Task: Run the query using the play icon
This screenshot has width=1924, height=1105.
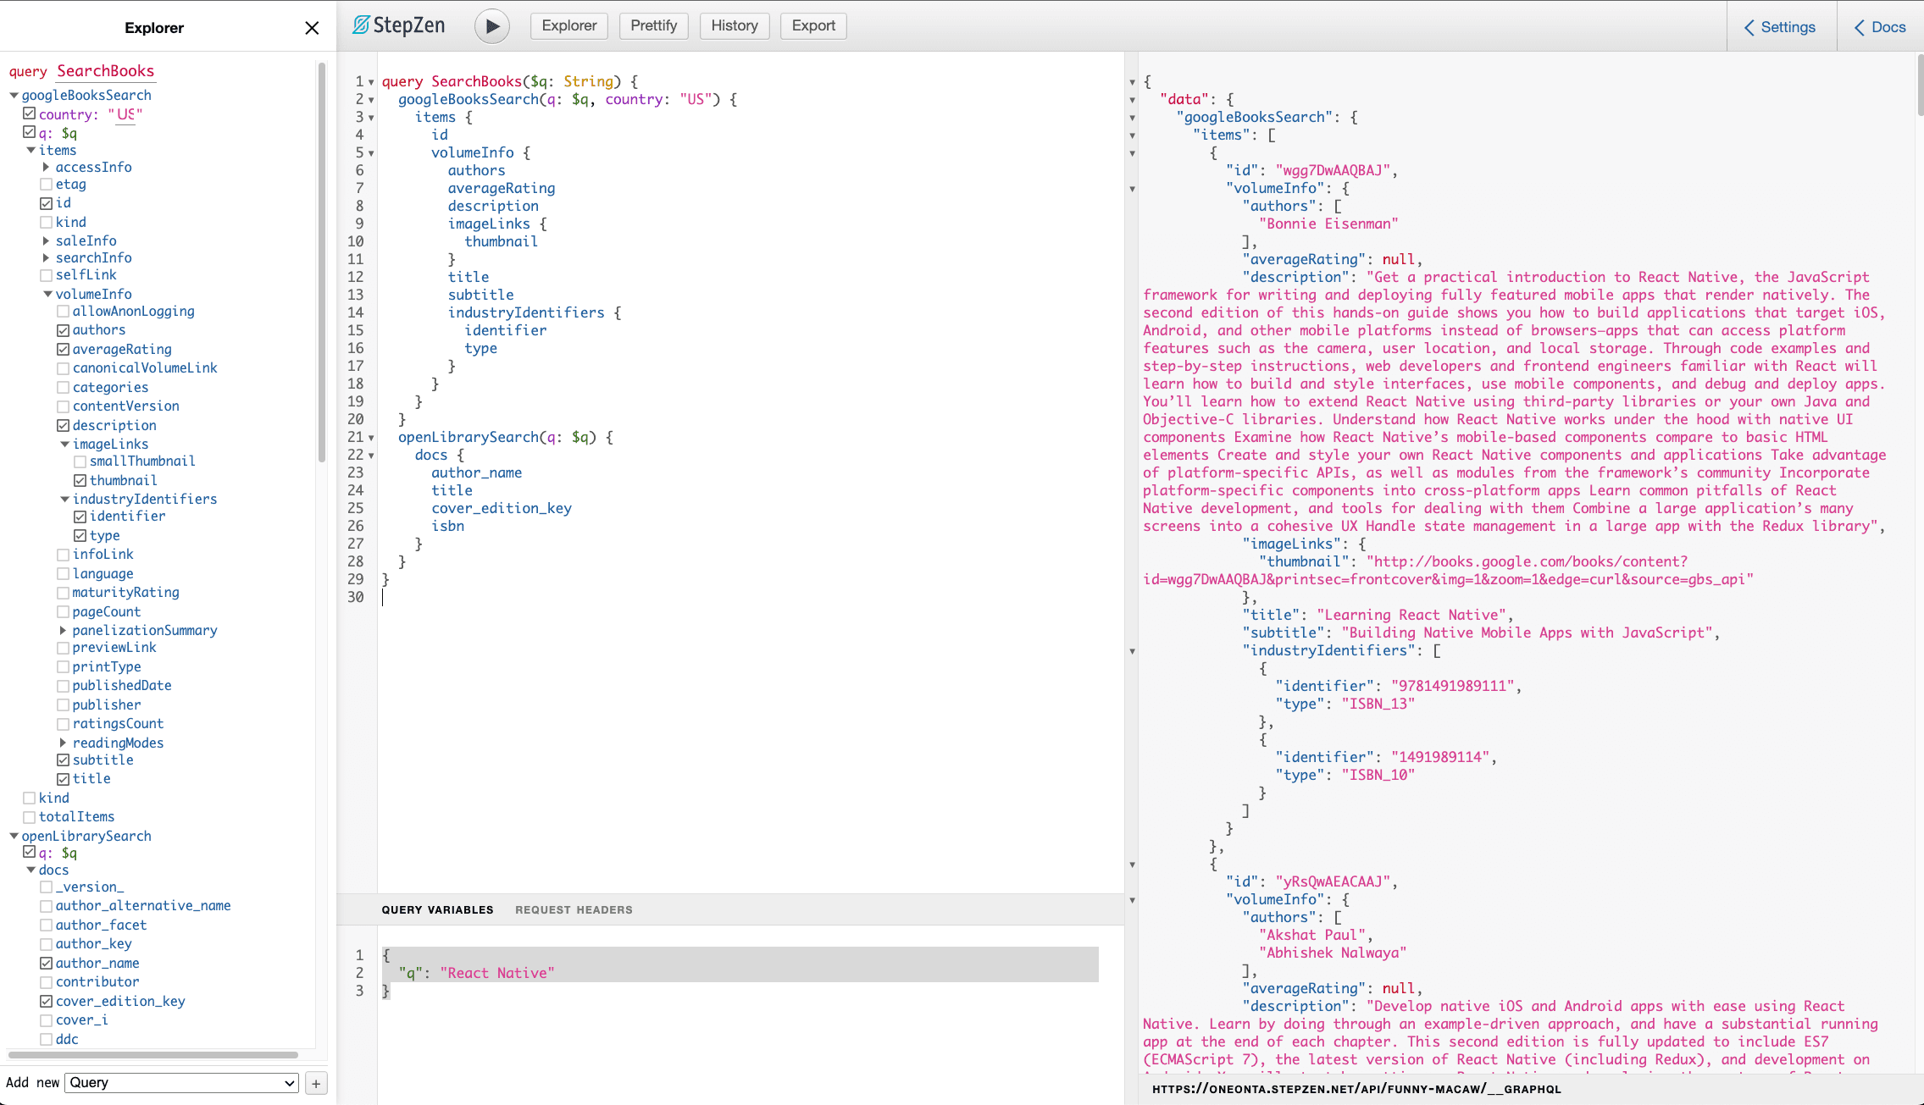Action: point(491,25)
